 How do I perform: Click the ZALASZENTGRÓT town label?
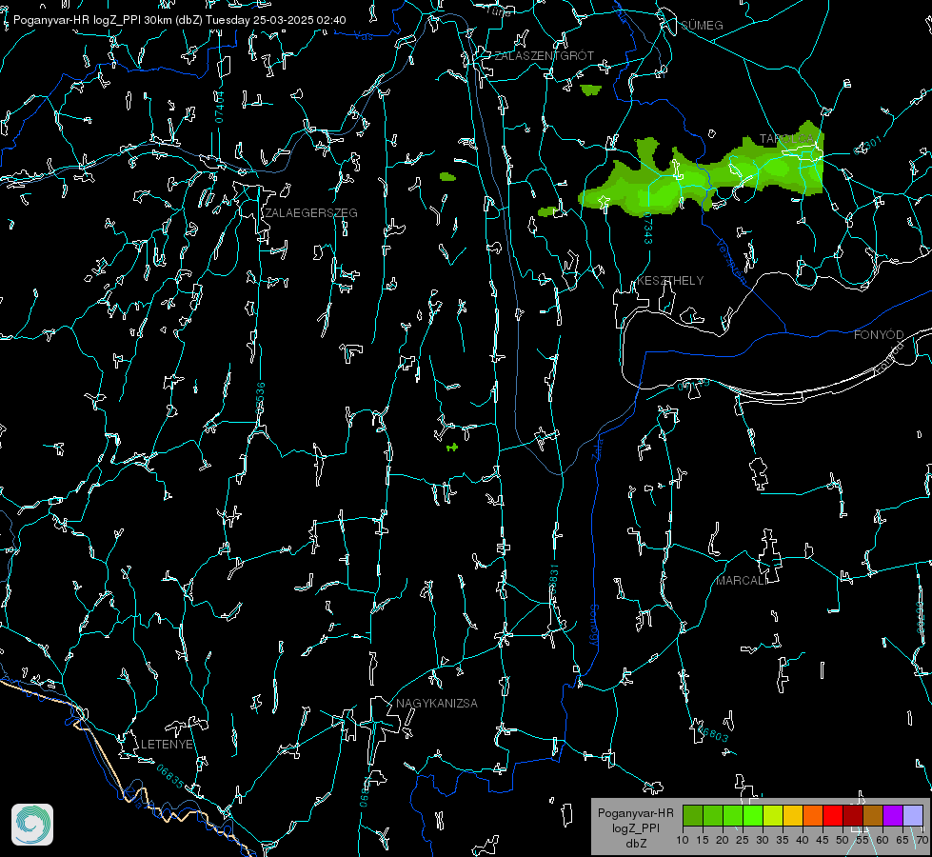tap(544, 55)
